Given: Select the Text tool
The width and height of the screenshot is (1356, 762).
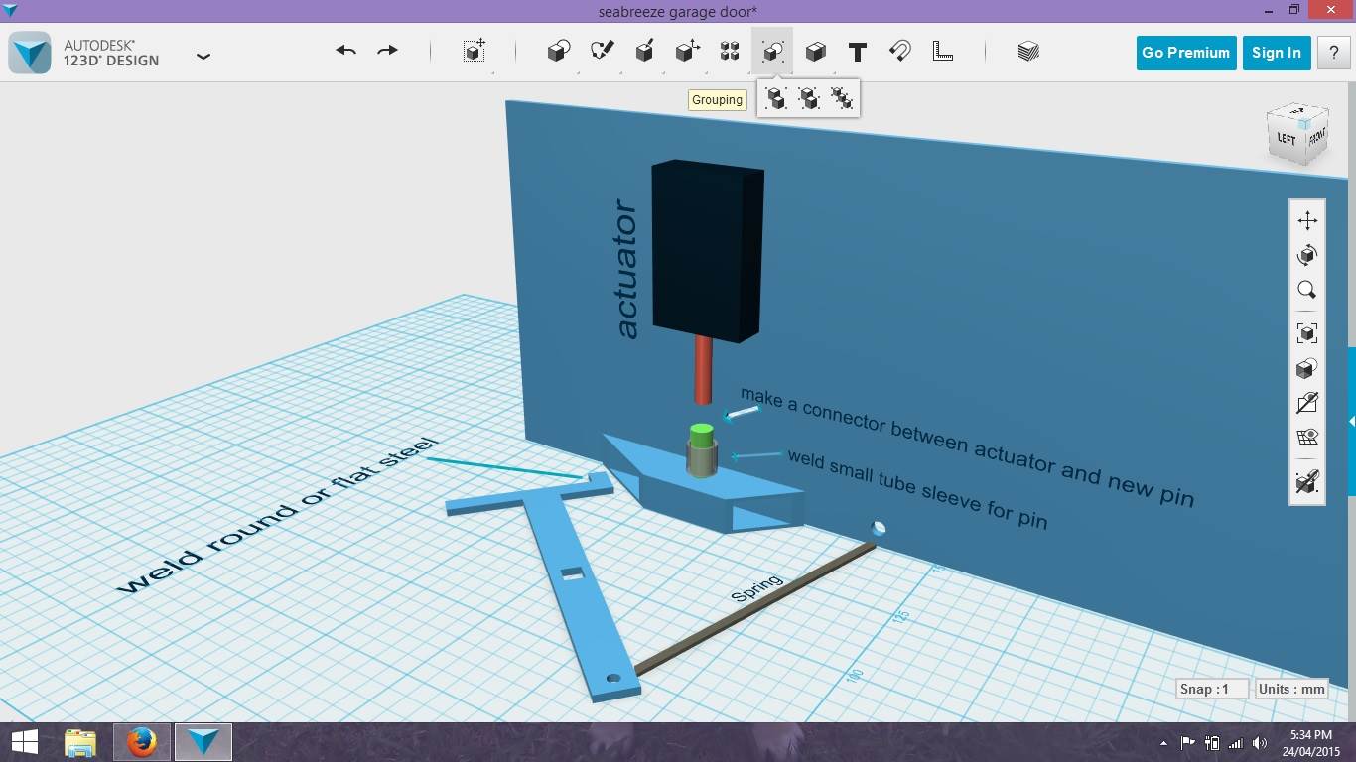Looking at the screenshot, I should pos(857,51).
